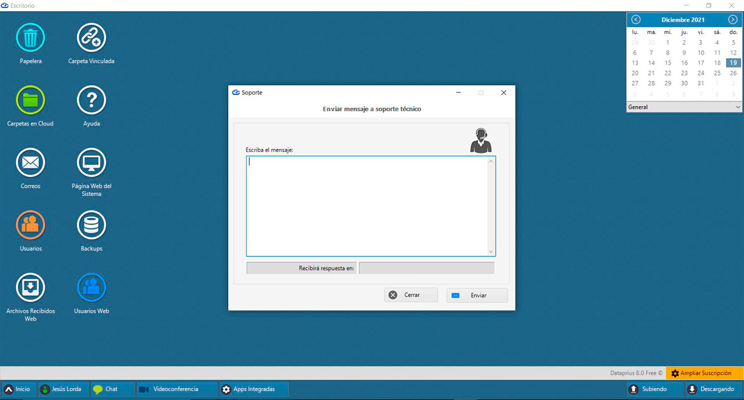The height and width of the screenshot is (400, 744).
Task: Click the message text area
Action: 370,206
